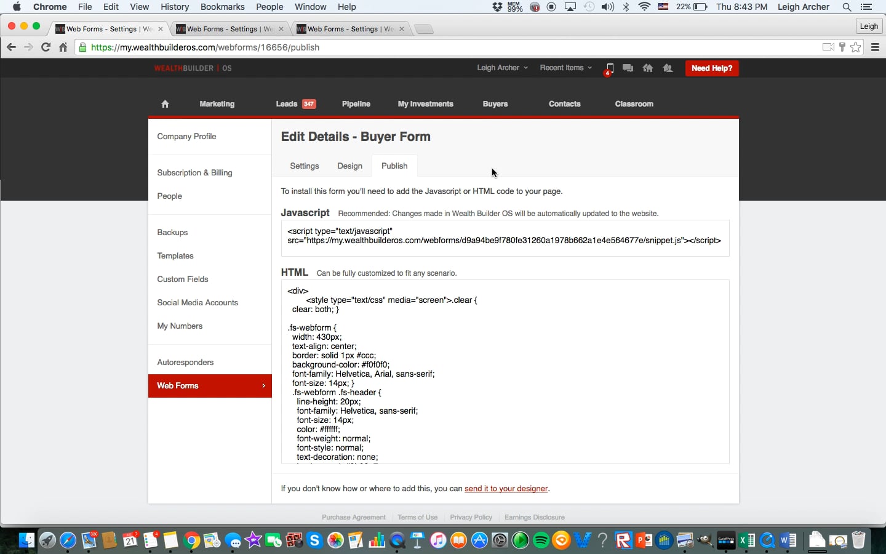Screen dimensions: 886x554
Task: Click the volume icon in menu bar
Action: click(607, 7)
